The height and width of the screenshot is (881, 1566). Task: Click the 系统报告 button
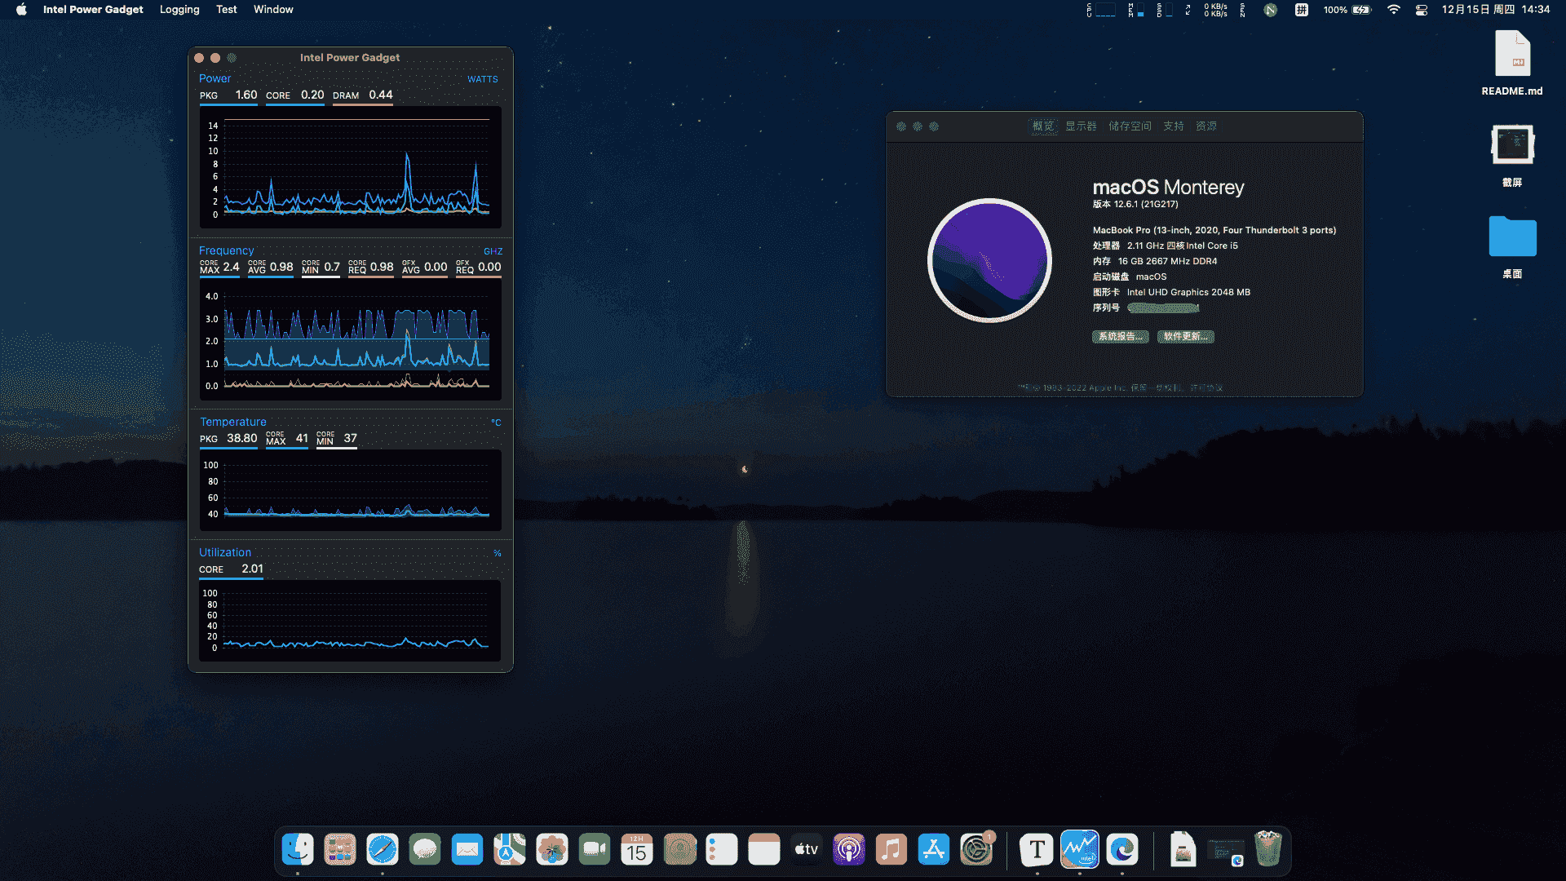[1120, 337]
